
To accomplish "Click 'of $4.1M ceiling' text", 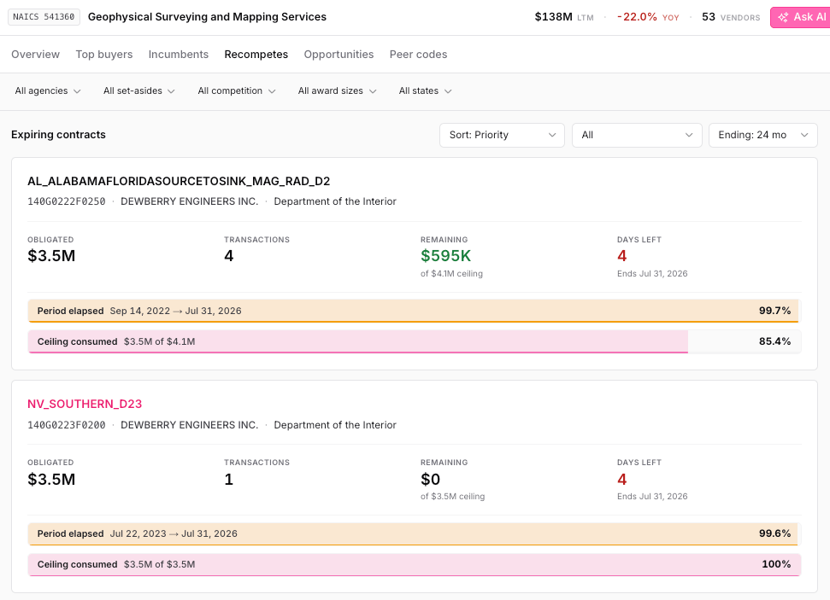I will pos(451,274).
